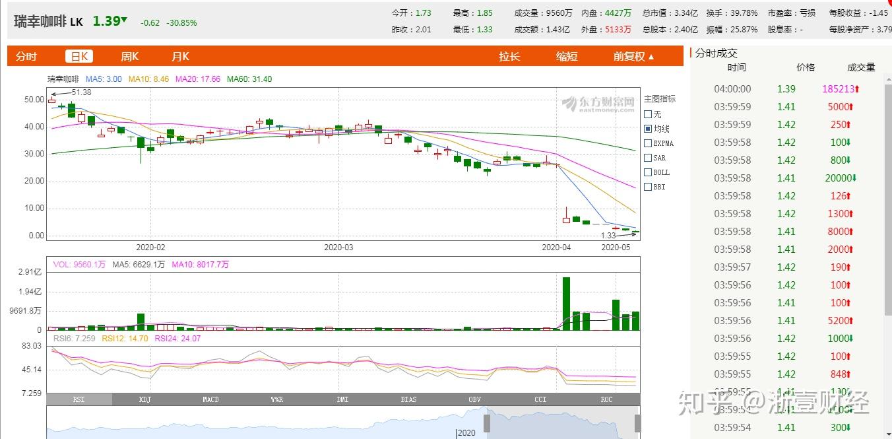
Task: Open the 前复权 adjustment dropdown
Action: 633,56
